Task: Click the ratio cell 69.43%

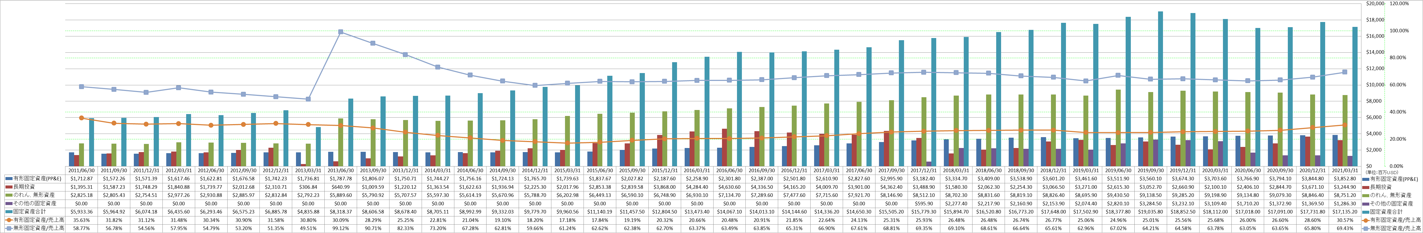Action: [x=1345, y=229]
